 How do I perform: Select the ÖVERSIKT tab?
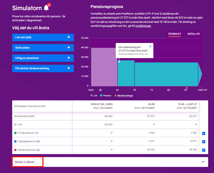(x=175, y=34)
